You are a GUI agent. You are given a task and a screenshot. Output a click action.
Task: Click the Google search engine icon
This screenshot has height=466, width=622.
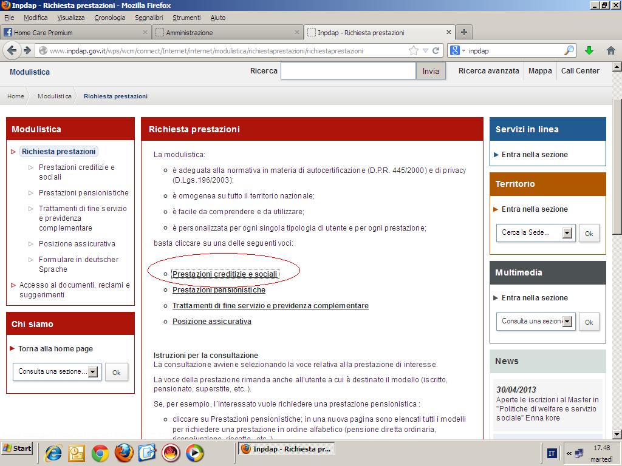pyautogui.click(x=455, y=50)
